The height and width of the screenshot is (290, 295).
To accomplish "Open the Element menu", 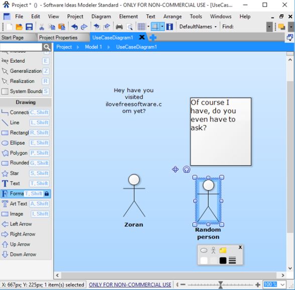I will [x=128, y=17].
